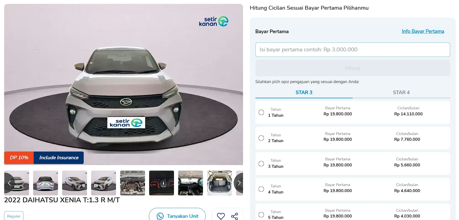Screen dimensions: 459x220
Task: Open the Info Bayar Pertama link
Action: [x=423, y=31]
